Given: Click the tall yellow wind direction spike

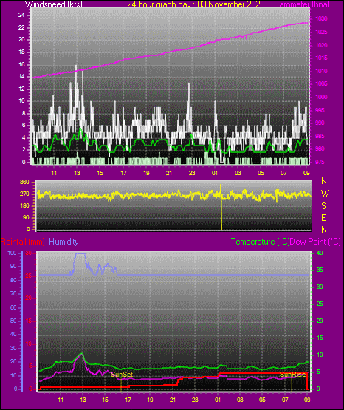Looking at the screenshot, I should [x=221, y=207].
